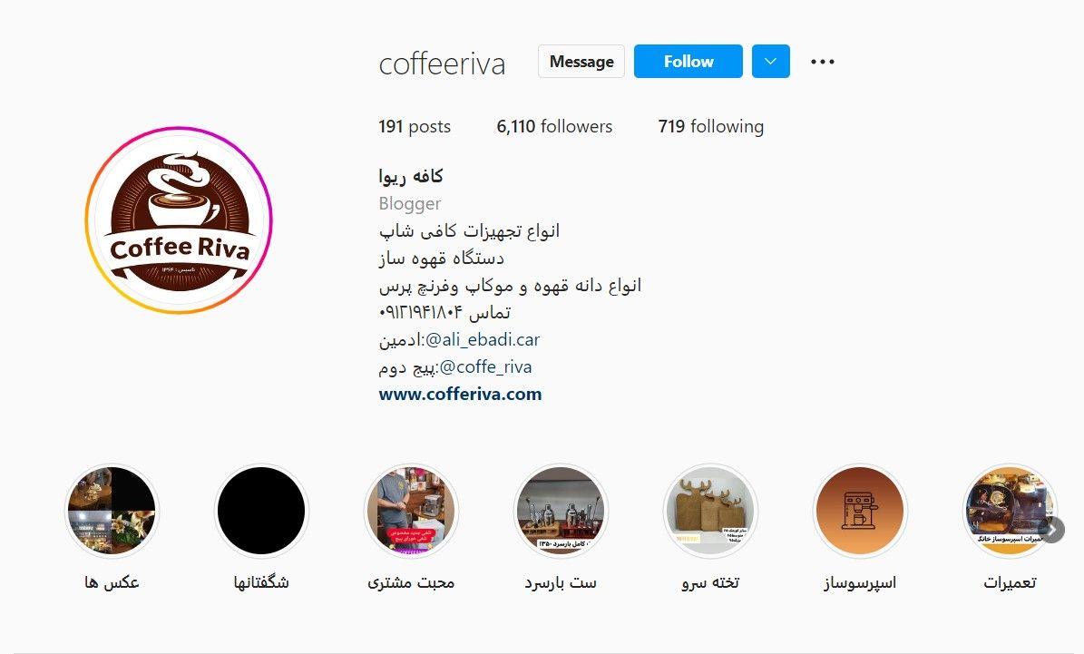Screen dimensions: 1084x654
Task: Open the تعمیرات repairs highlight
Action: tap(1010, 511)
